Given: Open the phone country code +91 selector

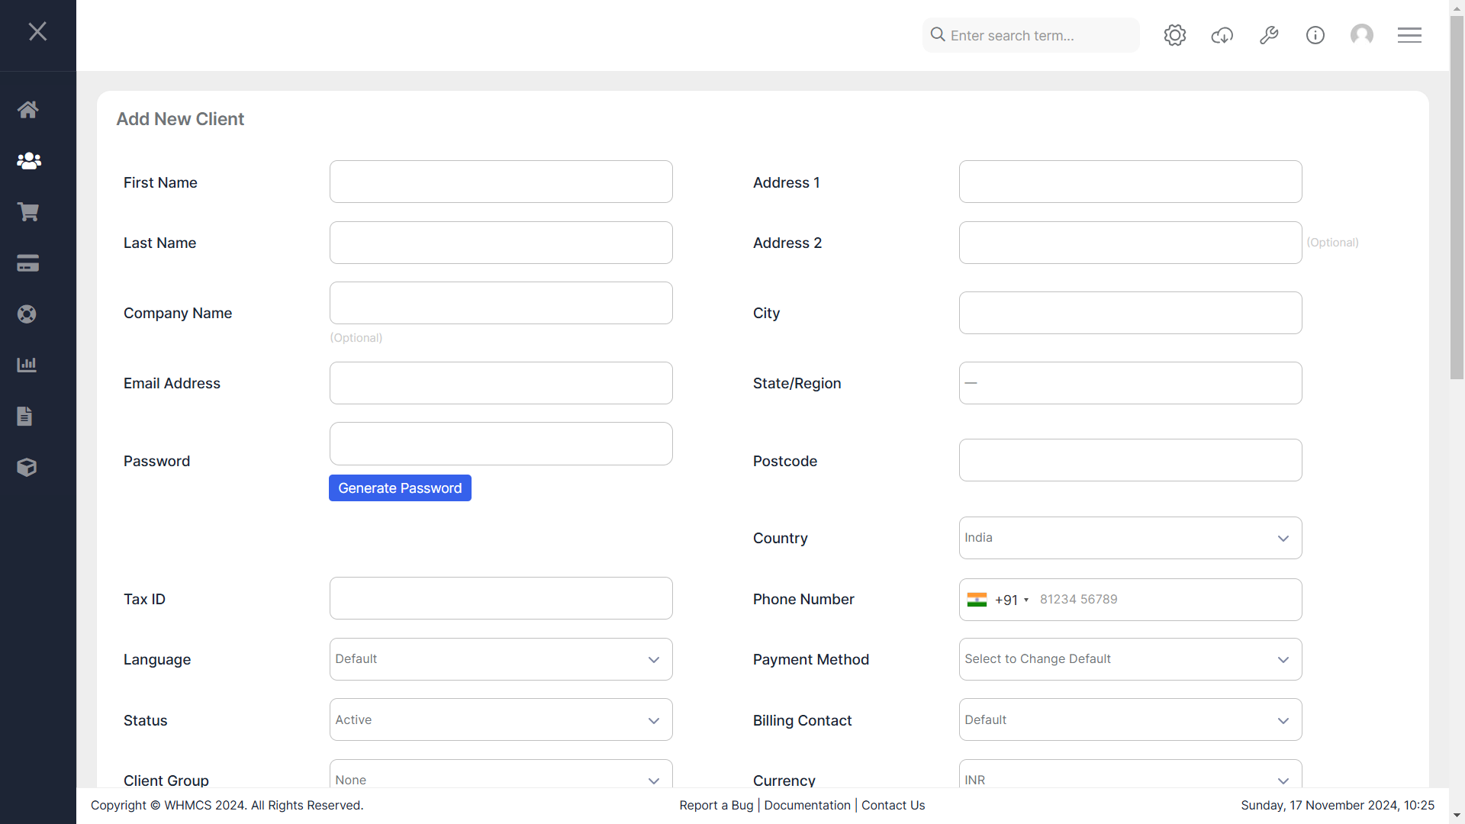Looking at the screenshot, I should [x=999, y=600].
